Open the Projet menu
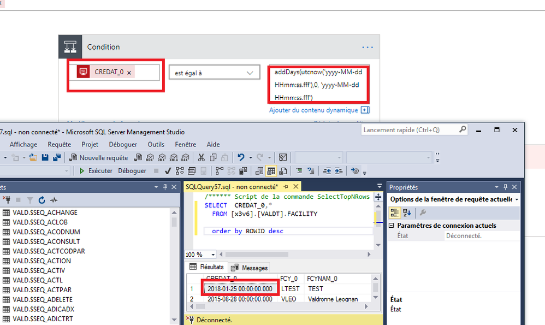Screen dimensions: 545x325 pos(90,144)
